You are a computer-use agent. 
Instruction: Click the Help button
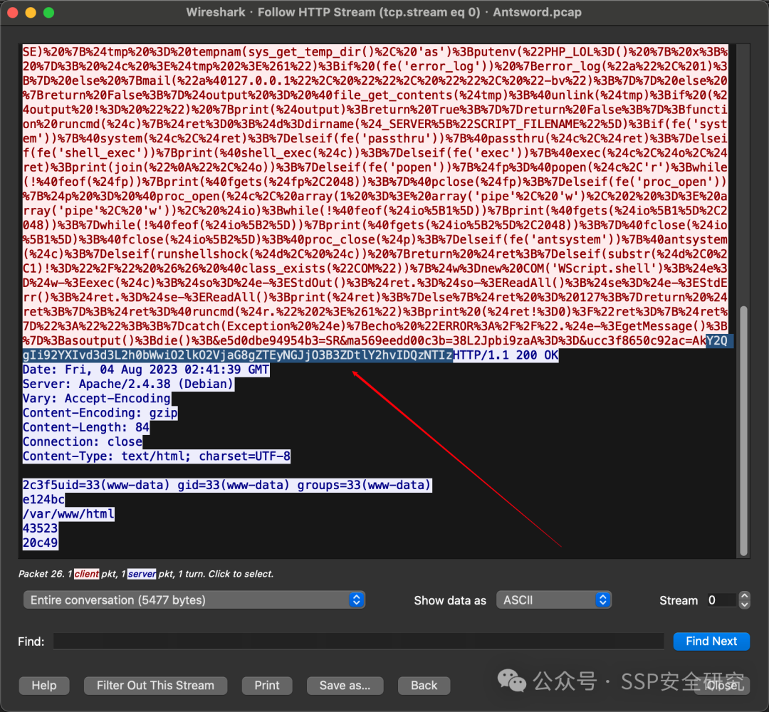(44, 685)
